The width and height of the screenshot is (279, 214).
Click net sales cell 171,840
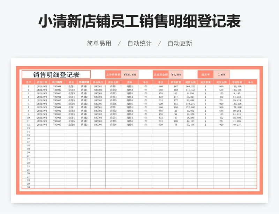tap(237, 107)
